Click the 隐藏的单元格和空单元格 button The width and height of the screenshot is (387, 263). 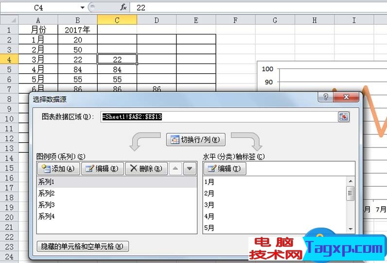coord(83,246)
